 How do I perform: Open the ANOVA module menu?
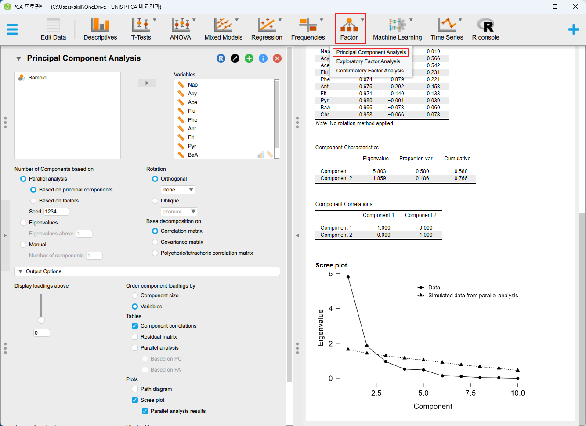pyautogui.click(x=181, y=29)
